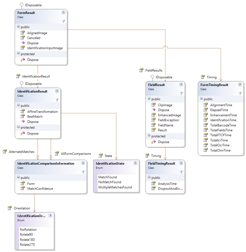Select the Rotate90 enum value
246x252 pixels.
pyautogui.click(x=26, y=235)
